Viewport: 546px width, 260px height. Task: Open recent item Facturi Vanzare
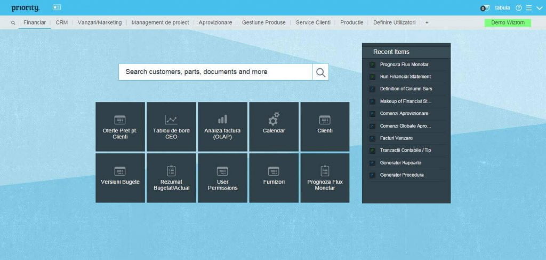(396, 138)
